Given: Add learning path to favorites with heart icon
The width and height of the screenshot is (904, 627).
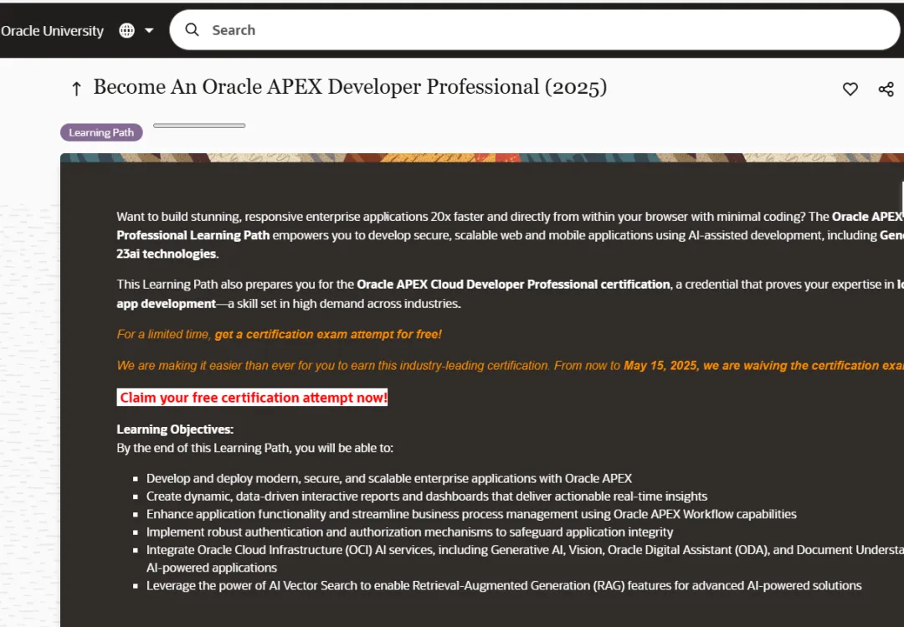Looking at the screenshot, I should click(x=850, y=89).
